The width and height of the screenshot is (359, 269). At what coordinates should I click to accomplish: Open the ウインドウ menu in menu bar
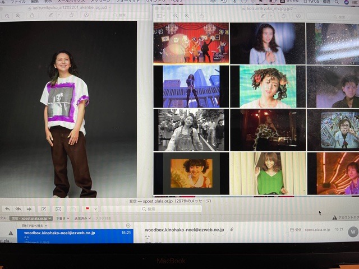[x=156, y=1]
